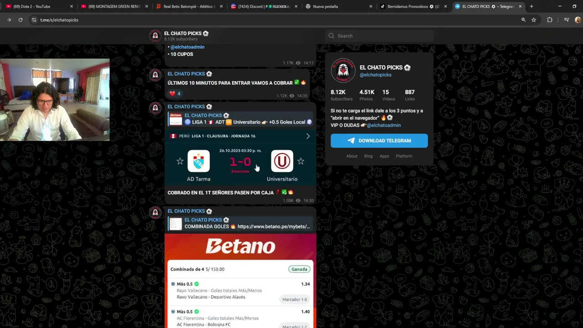Switch to Real Betis Balompié tab
Image resolution: width=583 pixels, height=328 pixels.
[189, 6]
